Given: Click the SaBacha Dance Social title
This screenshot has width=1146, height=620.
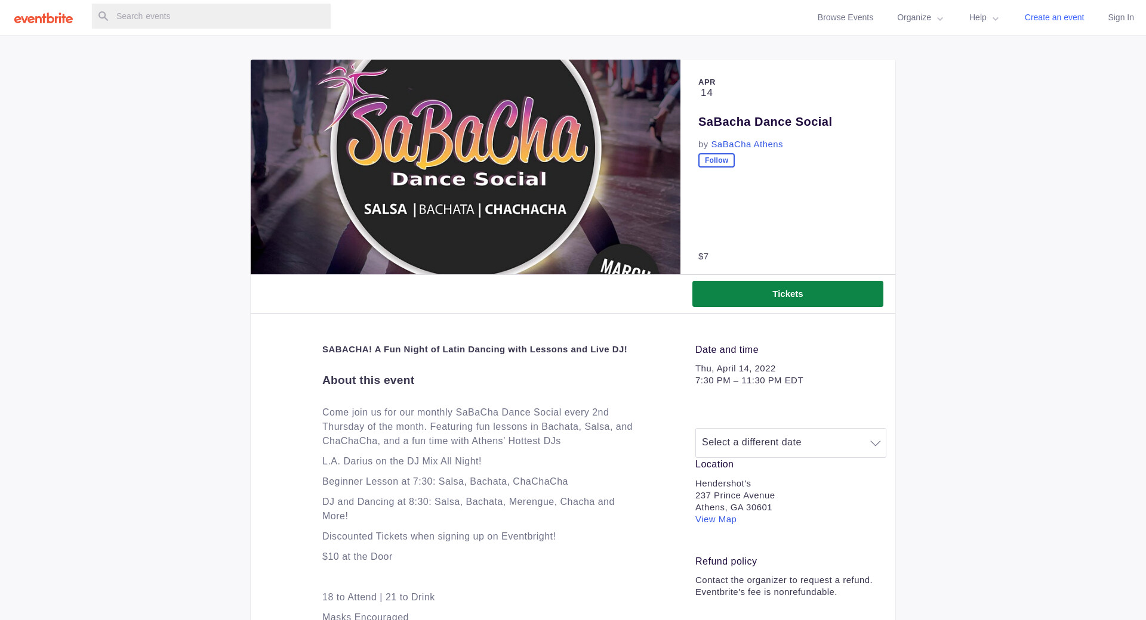Looking at the screenshot, I should [x=765, y=122].
